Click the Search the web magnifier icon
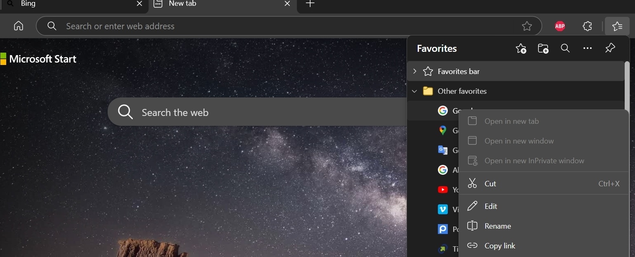The width and height of the screenshot is (635, 257). click(125, 112)
